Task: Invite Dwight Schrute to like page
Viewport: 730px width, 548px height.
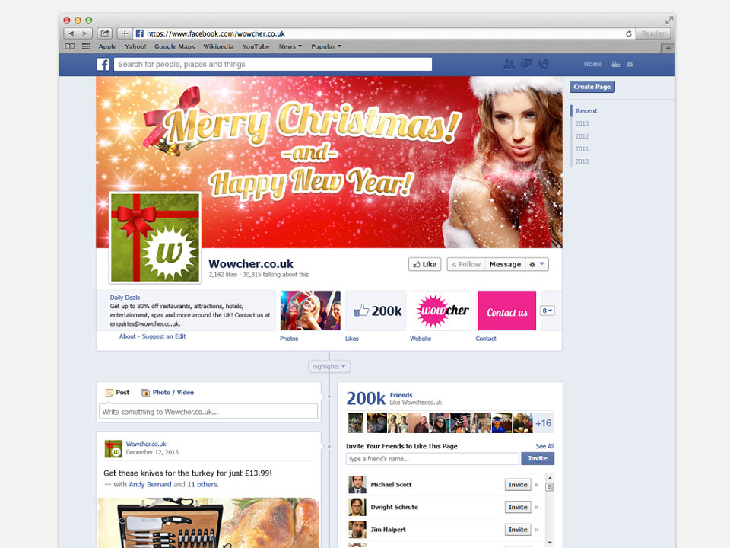Action: 518,507
